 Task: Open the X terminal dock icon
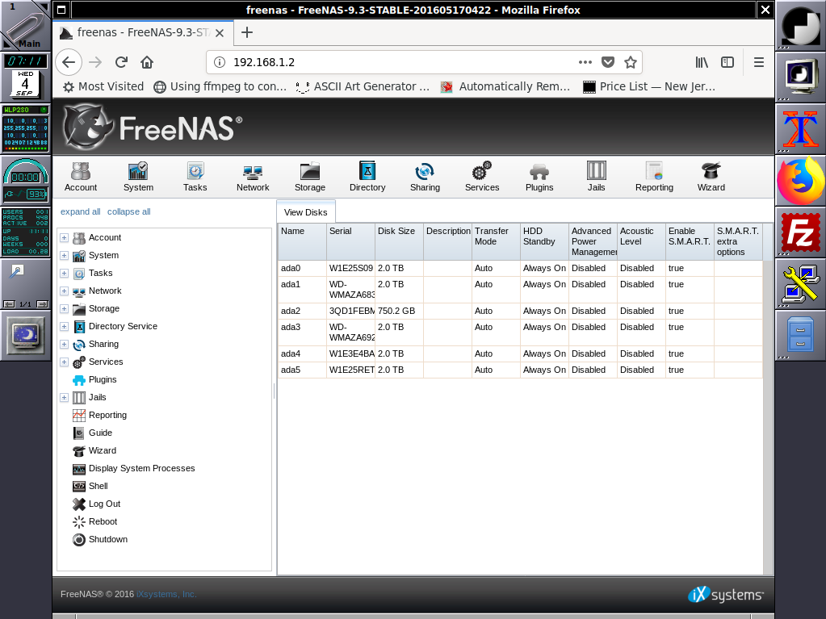point(800,128)
